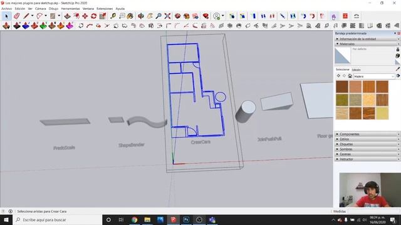Choose the Text label tool

(x=122, y=16)
